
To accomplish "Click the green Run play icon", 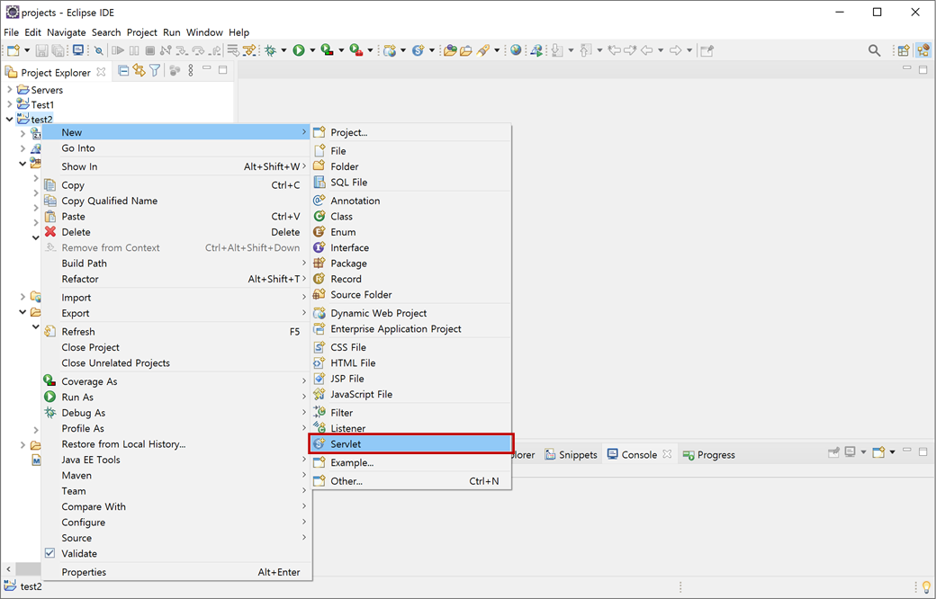I will point(299,50).
